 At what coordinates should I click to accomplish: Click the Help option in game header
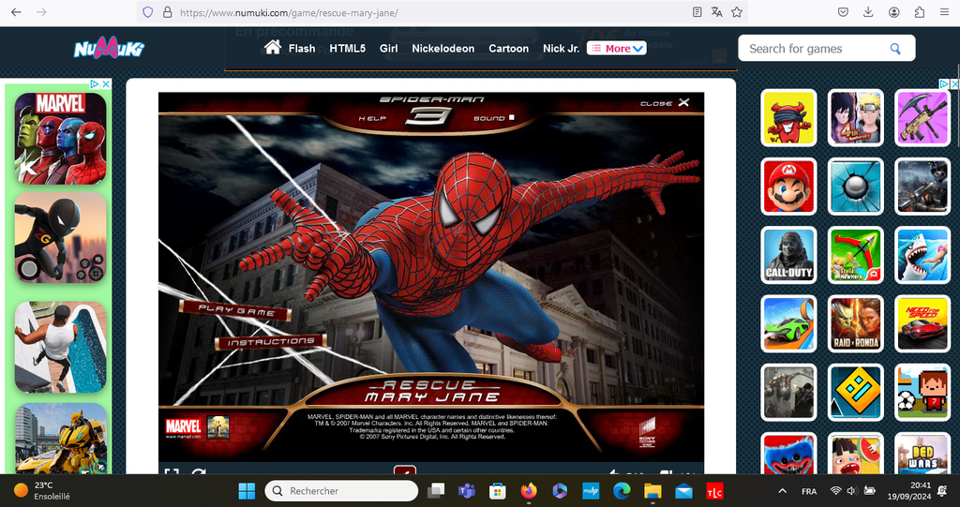(x=372, y=119)
